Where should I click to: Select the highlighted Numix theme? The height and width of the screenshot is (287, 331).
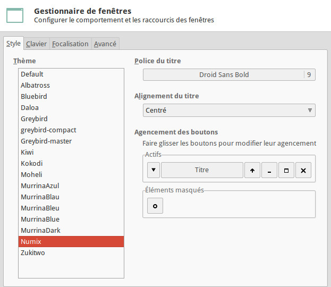(30, 242)
